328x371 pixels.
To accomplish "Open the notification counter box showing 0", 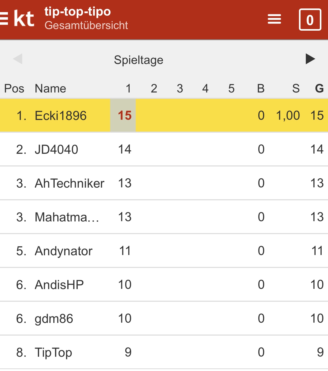I will point(310,20).
